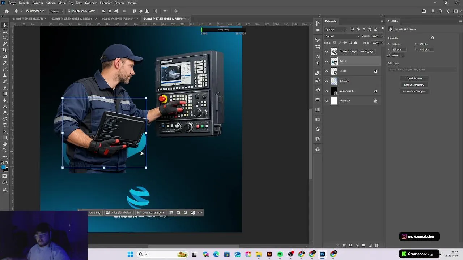The width and height of the screenshot is (463, 260).
Task: Select the Clone Stamp tool
Action: tap(5, 75)
